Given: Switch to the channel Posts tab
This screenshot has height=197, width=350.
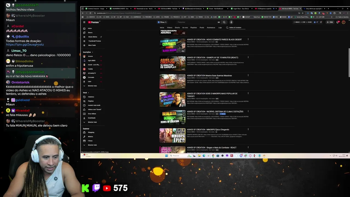Looking at the screenshot, I should [x=202, y=28].
